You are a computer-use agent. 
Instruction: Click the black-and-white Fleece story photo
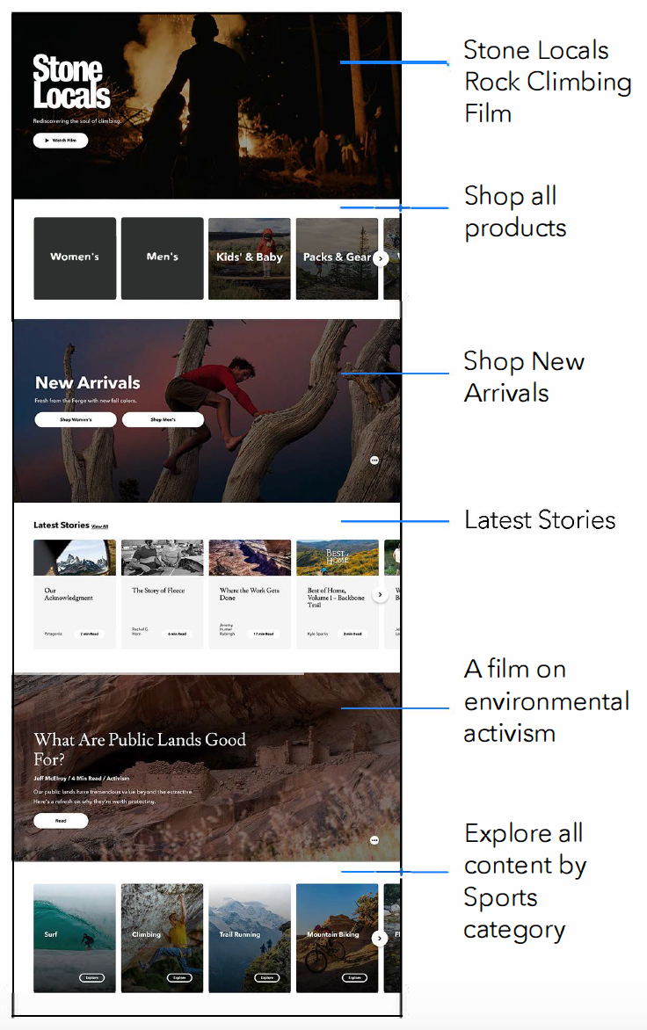[x=163, y=558]
